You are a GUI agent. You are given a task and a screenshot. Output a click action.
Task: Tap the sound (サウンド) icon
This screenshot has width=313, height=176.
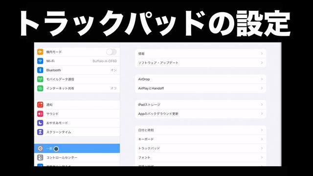point(40,114)
